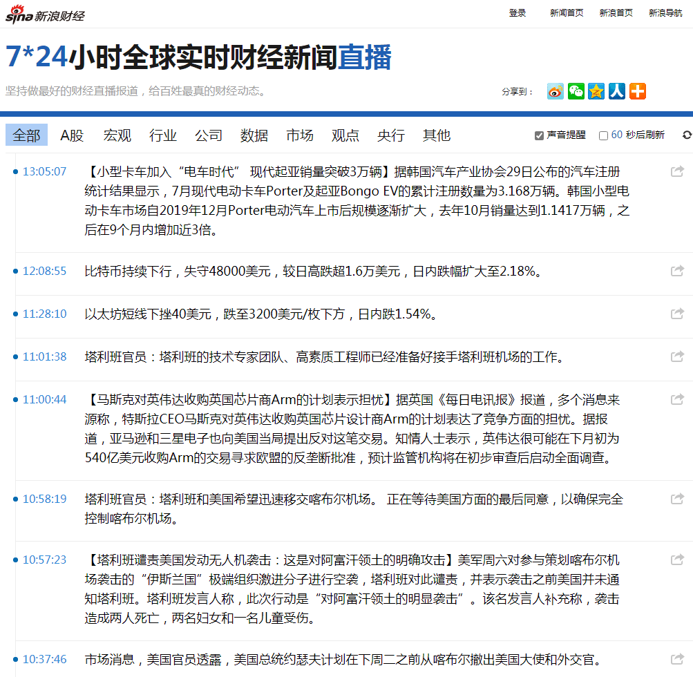Toggle the 声音提醒 sound alert checkbox
The width and height of the screenshot is (693, 677).
pyautogui.click(x=539, y=135)
